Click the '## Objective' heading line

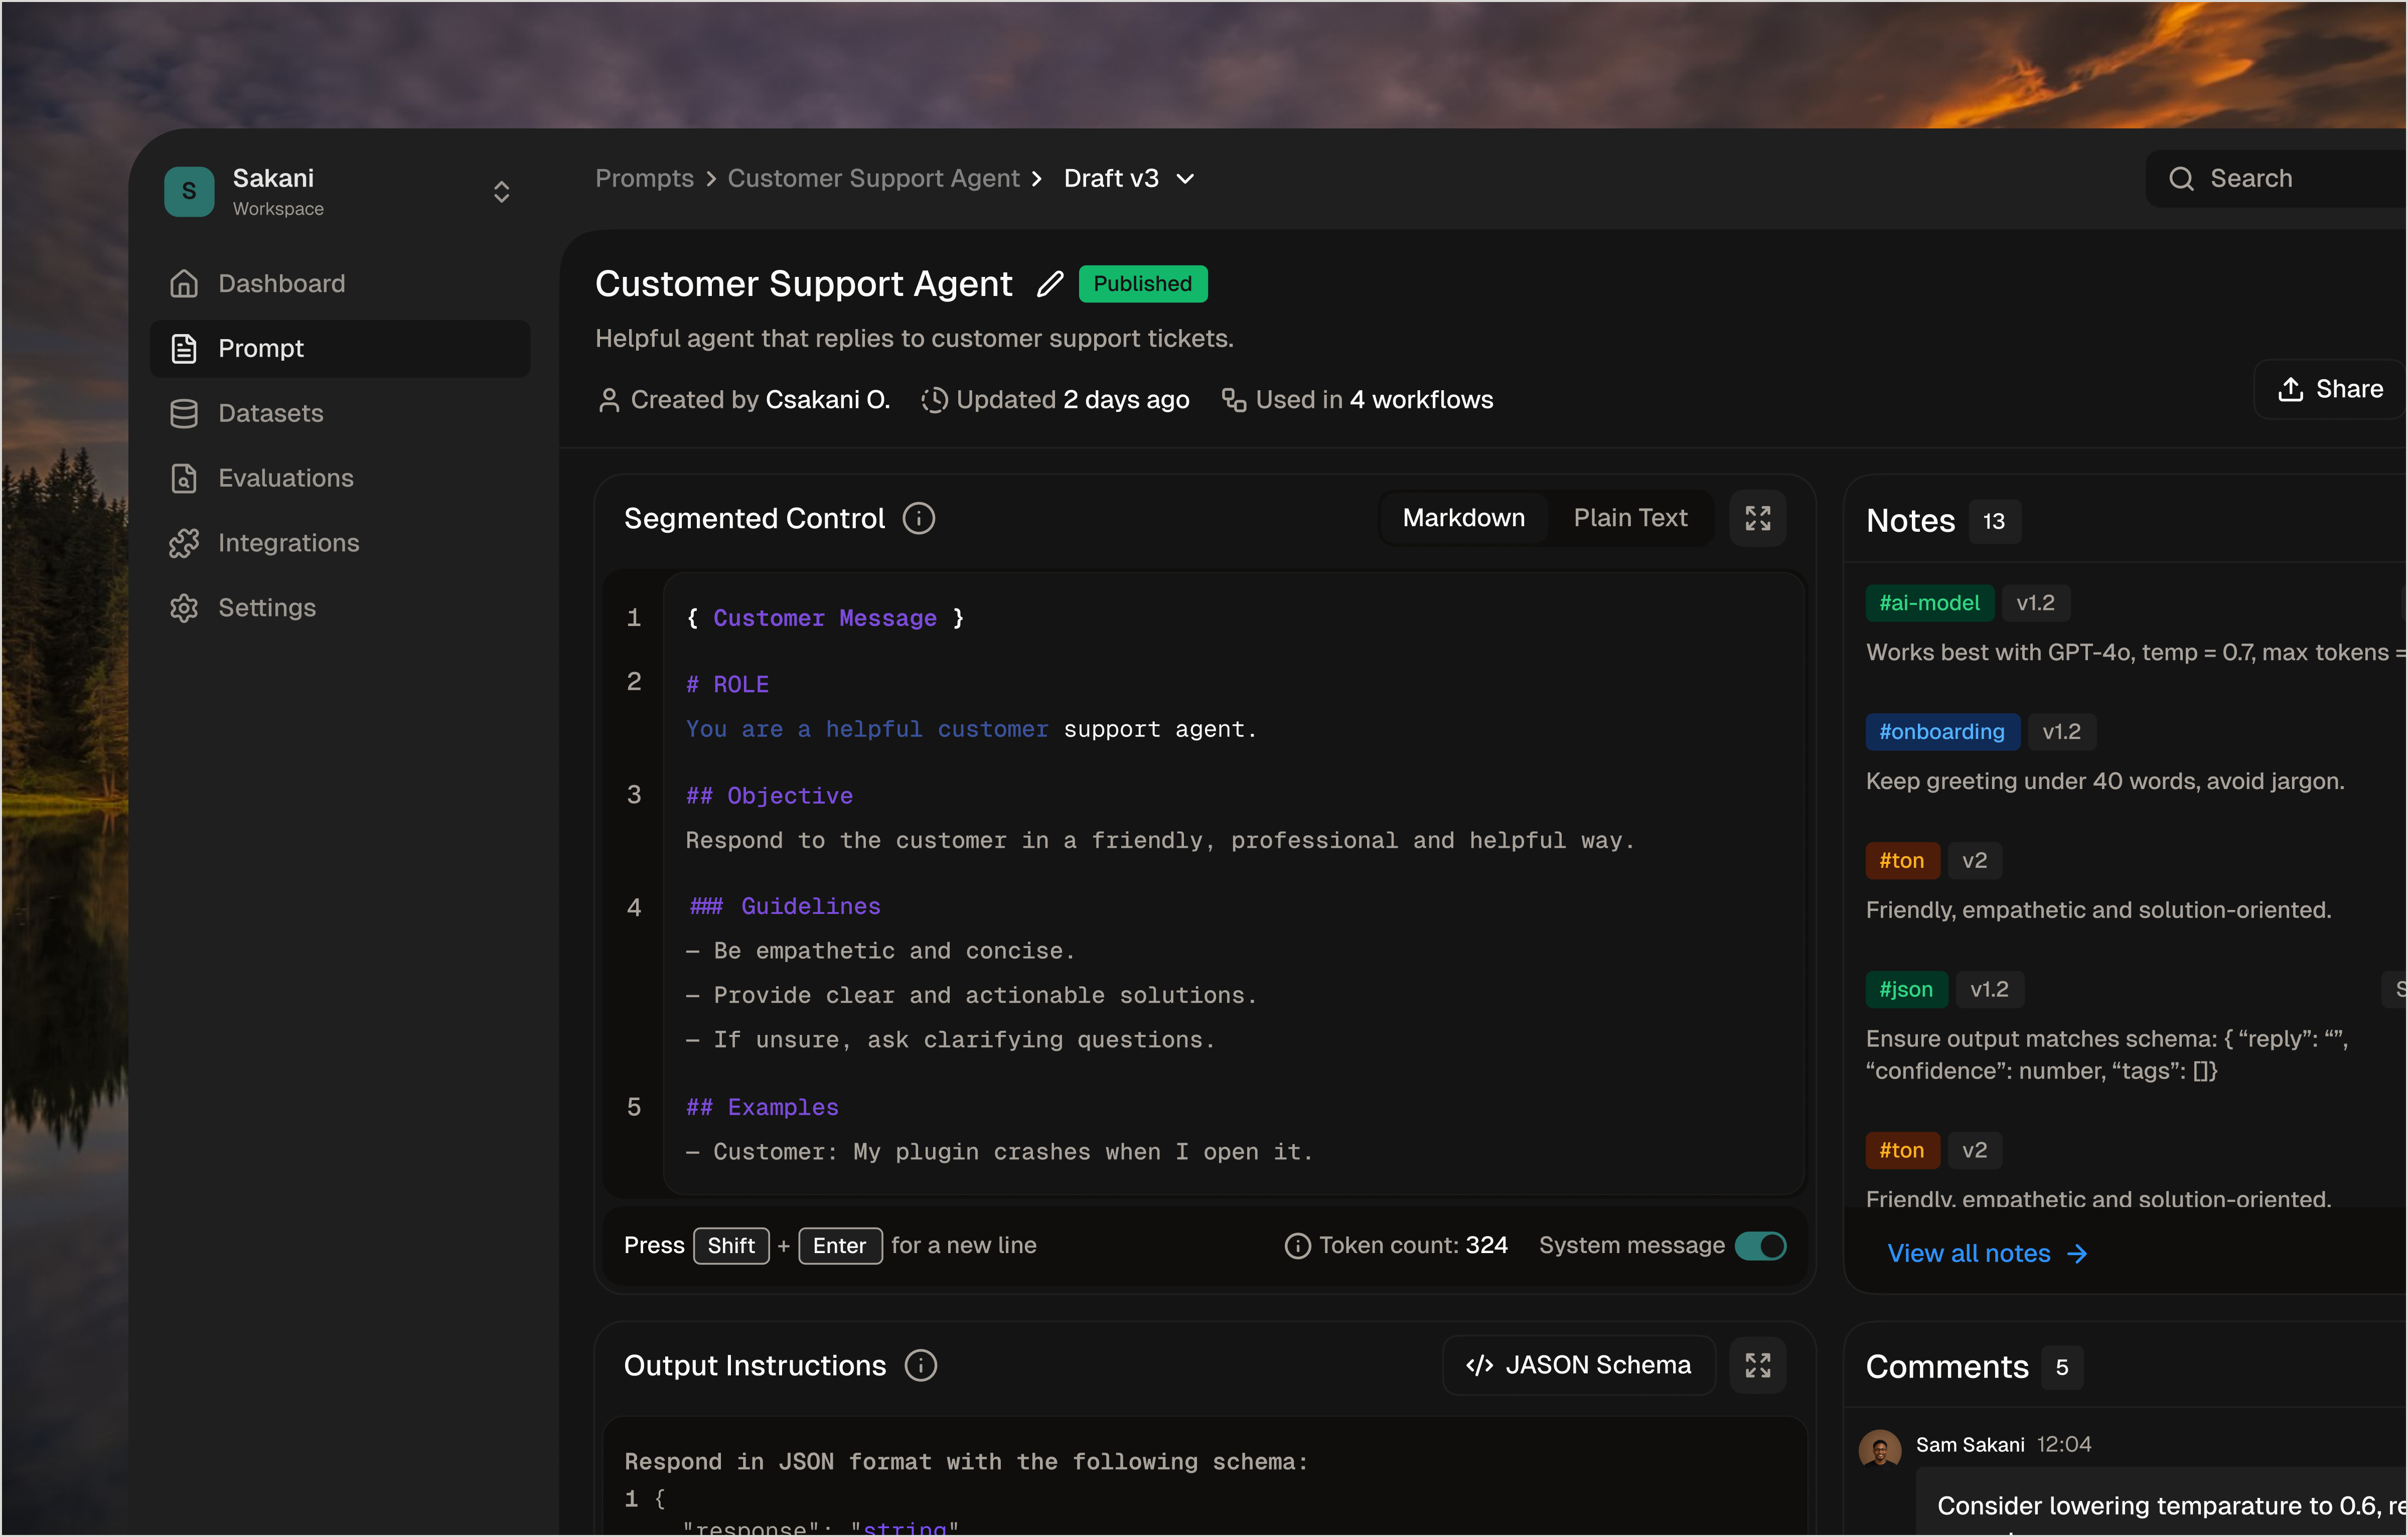coord(769,796)
